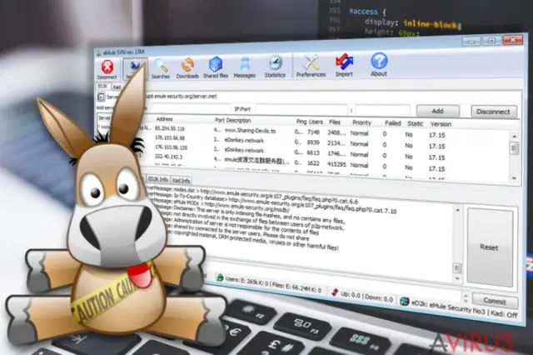Sort servers by the Failed column header
Image resolution: width=533 pixels, height=355 pixels.
(x=393, y=123)
